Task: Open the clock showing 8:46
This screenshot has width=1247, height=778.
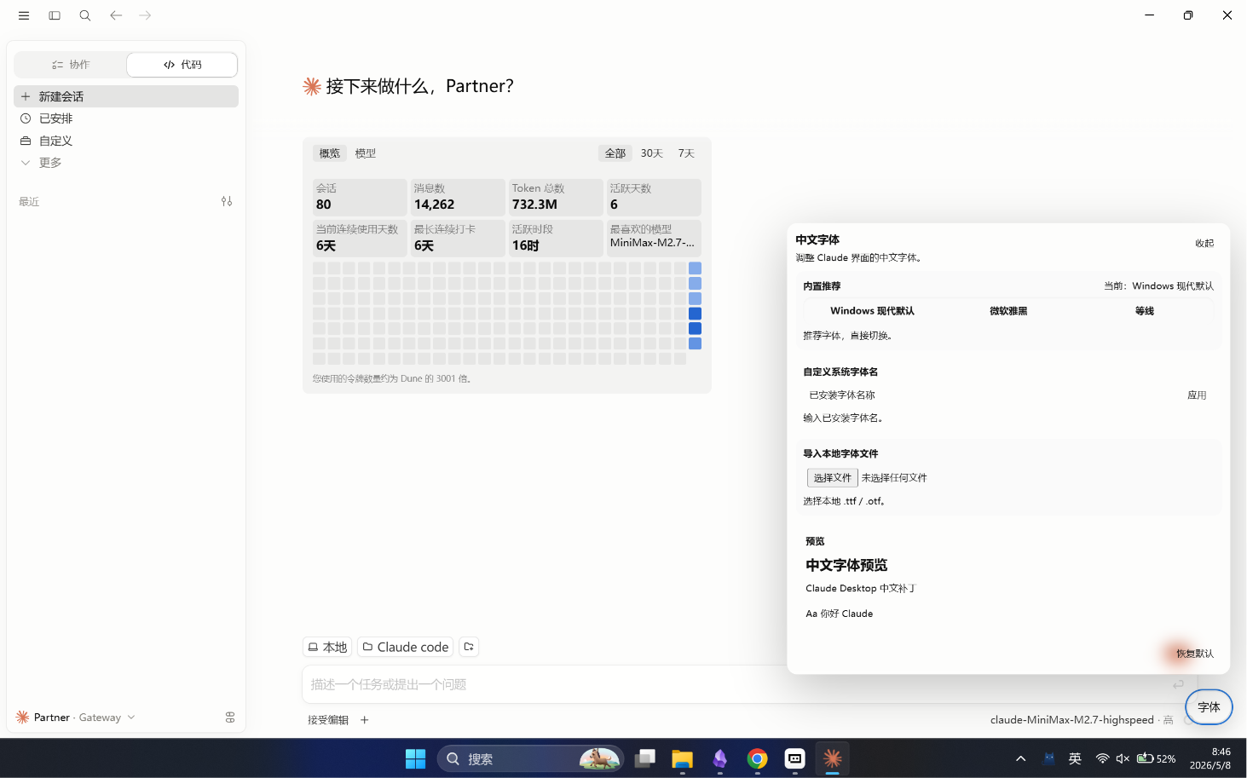Action: click(x=1210, y=759)
